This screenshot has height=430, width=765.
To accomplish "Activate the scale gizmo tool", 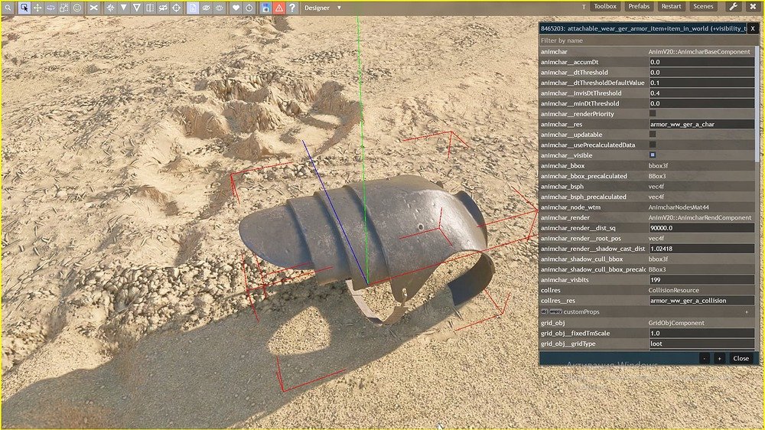I will tap(64, 8).
